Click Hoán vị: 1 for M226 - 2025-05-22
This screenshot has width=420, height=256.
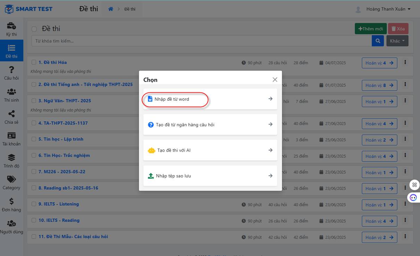pyautogui.click(x=379, y=172)
